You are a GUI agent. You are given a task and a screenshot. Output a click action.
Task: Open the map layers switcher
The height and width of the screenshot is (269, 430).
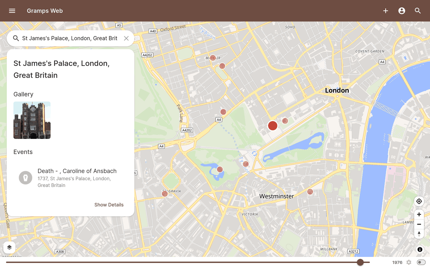tap(9, 247)
